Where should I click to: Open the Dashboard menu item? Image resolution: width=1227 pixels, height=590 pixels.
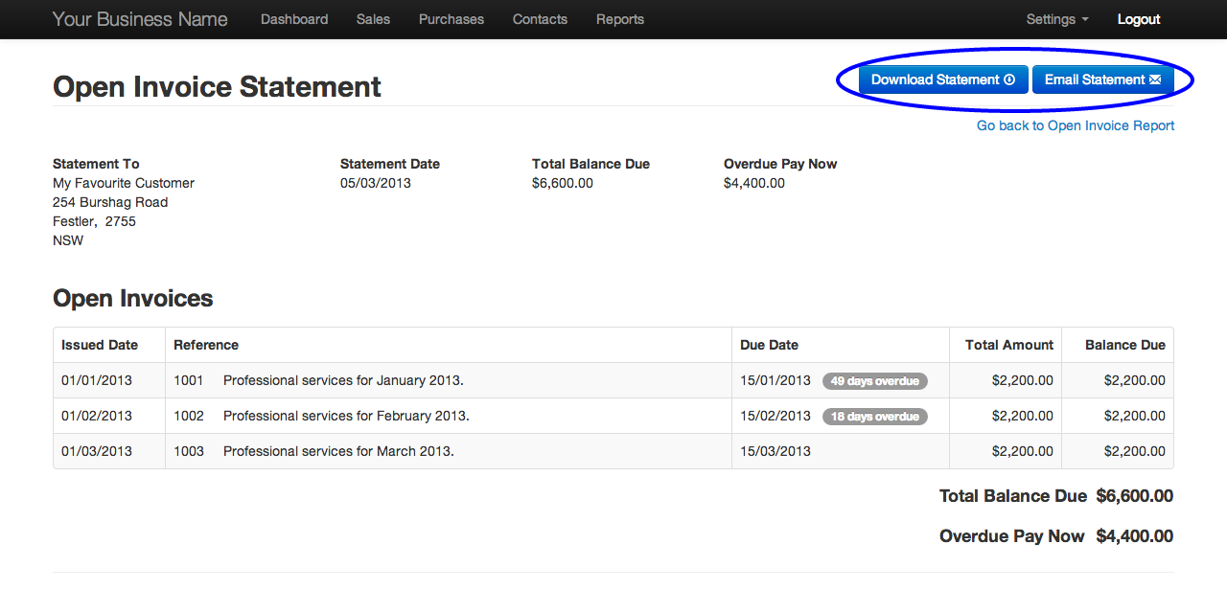pyautogui.click(x=294, y=19)
